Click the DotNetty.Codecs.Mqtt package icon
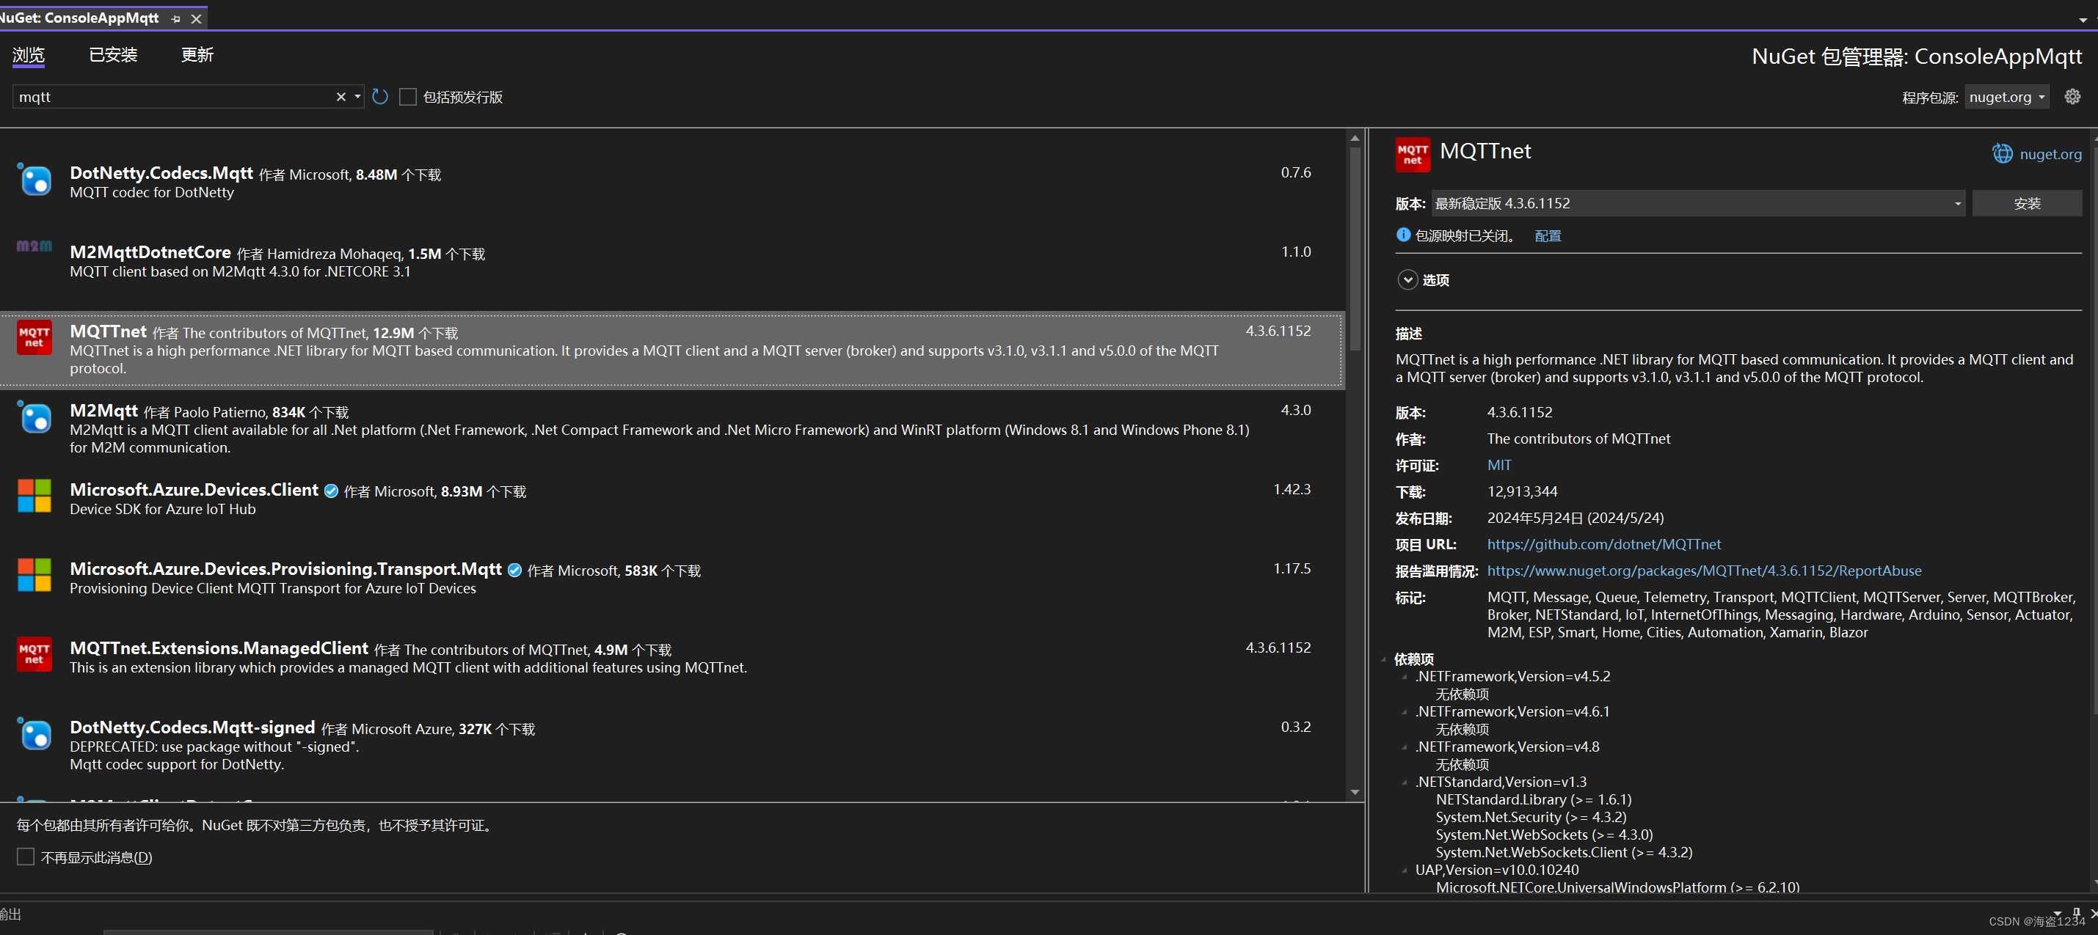 coord(34,179)
